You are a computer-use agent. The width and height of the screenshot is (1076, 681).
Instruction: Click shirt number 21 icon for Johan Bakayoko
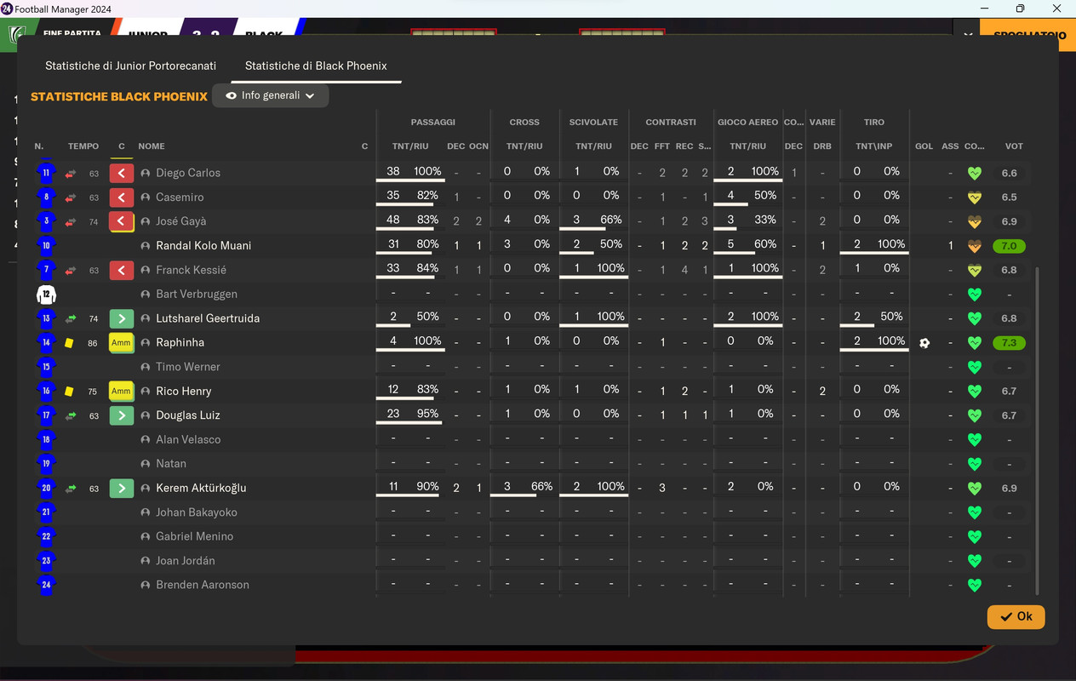[46, 512]
